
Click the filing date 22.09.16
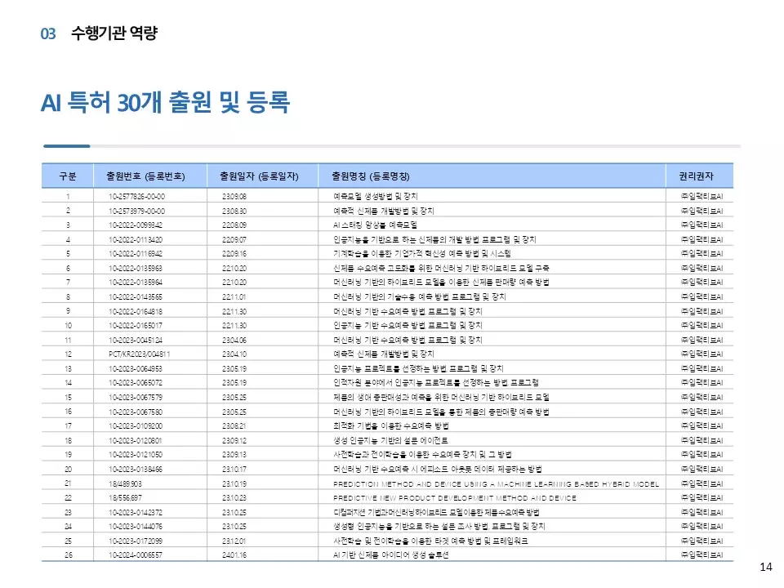(x=234, y=253)
